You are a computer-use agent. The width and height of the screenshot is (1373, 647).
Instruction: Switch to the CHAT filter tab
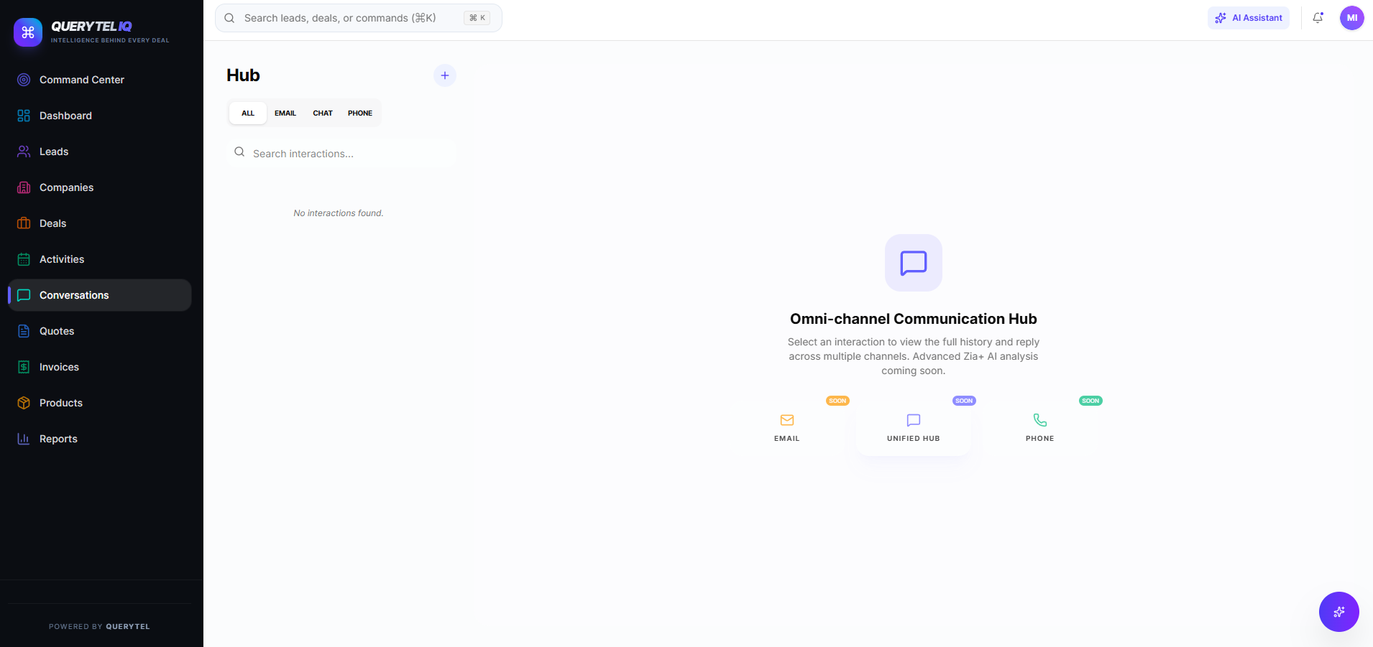pos(322,113)
